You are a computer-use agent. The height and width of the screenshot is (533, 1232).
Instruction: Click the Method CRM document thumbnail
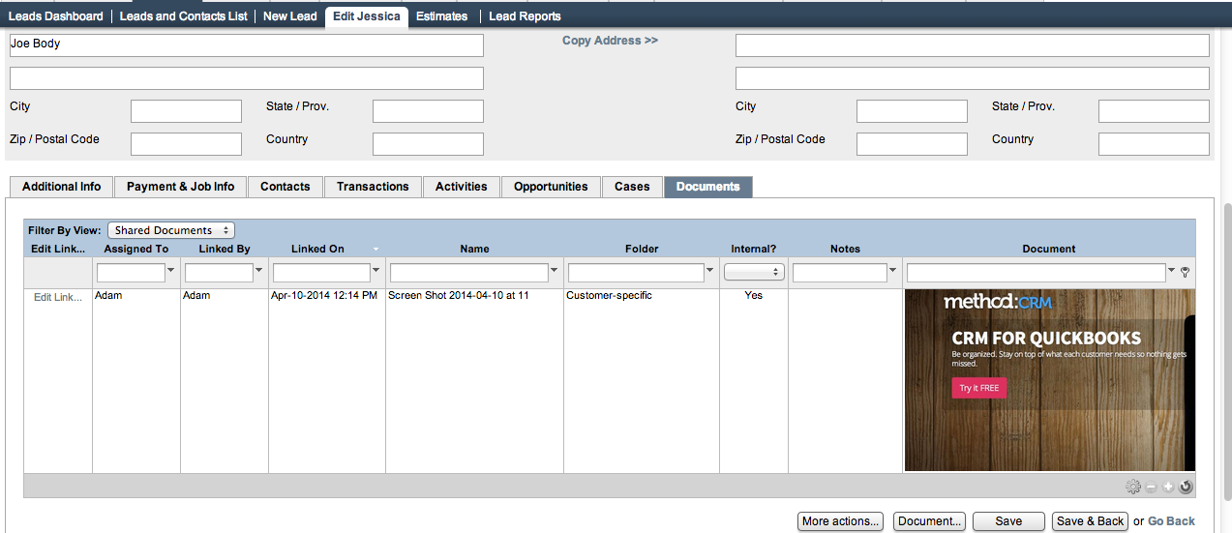click(x=1050, y=380)
